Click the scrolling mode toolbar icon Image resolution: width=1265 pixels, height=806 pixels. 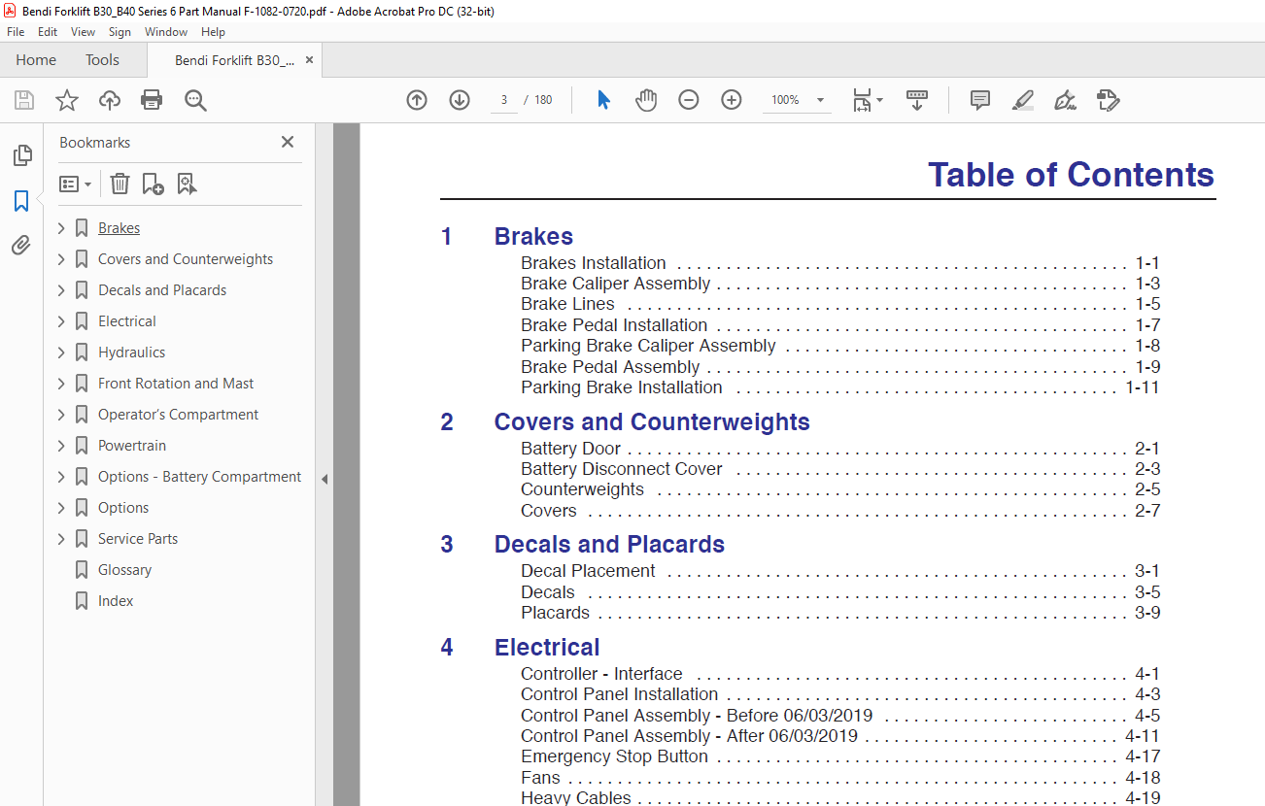917,100
